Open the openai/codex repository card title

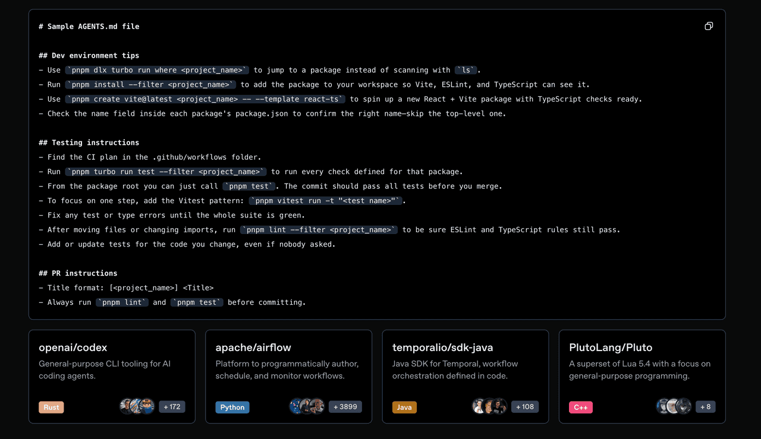73,348
